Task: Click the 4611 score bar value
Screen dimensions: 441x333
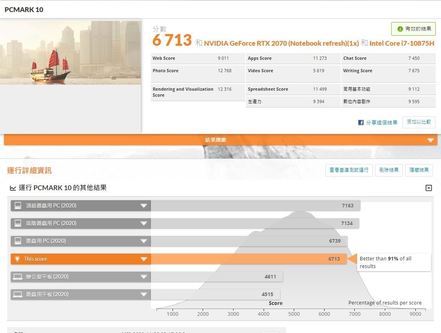Action: pyautogui.click(x=270, y=277)
